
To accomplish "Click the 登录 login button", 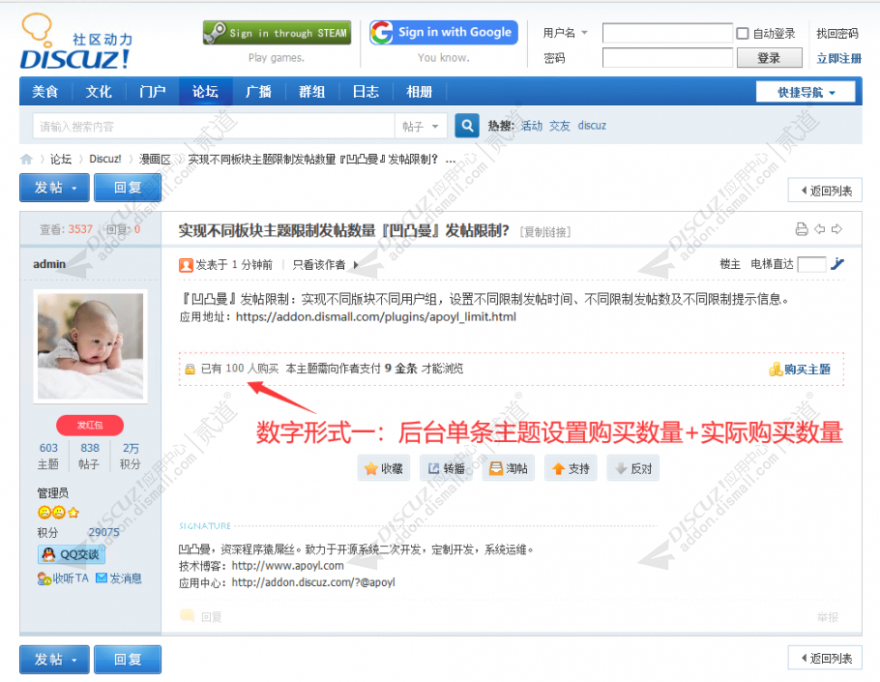I will click(769, 58).
